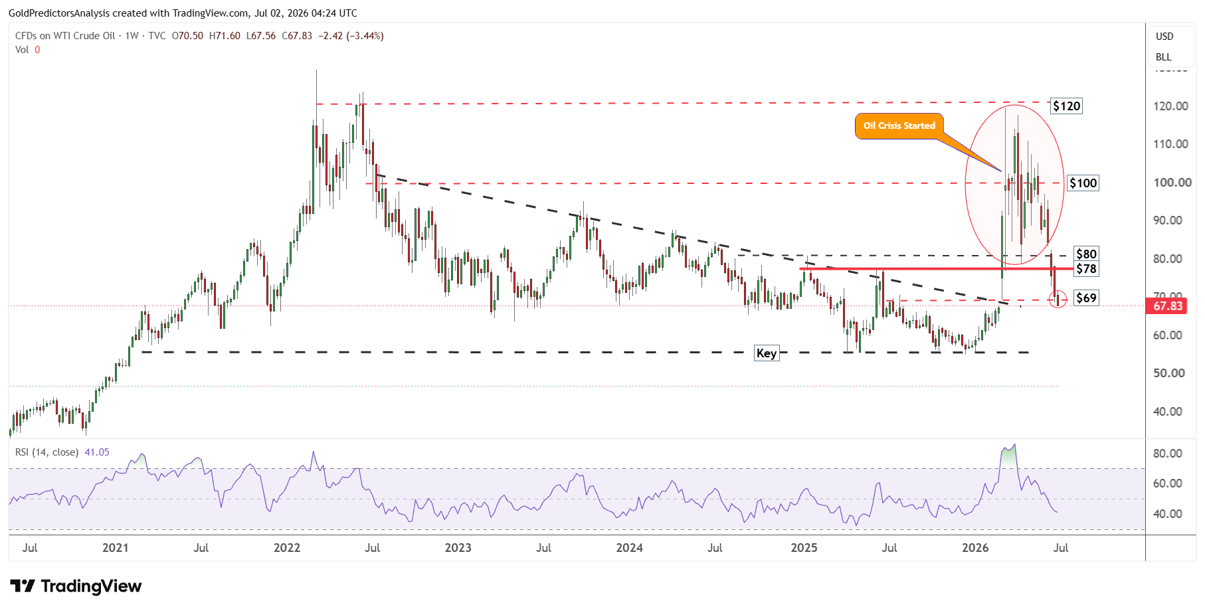Click the C67.83 close value in header

tap(297, 36)
